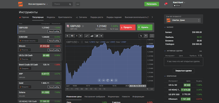This screenshot has height=103, width=219.
Task: Select Brent Crude Oil Cash instrument row
Action: [39, 66]
